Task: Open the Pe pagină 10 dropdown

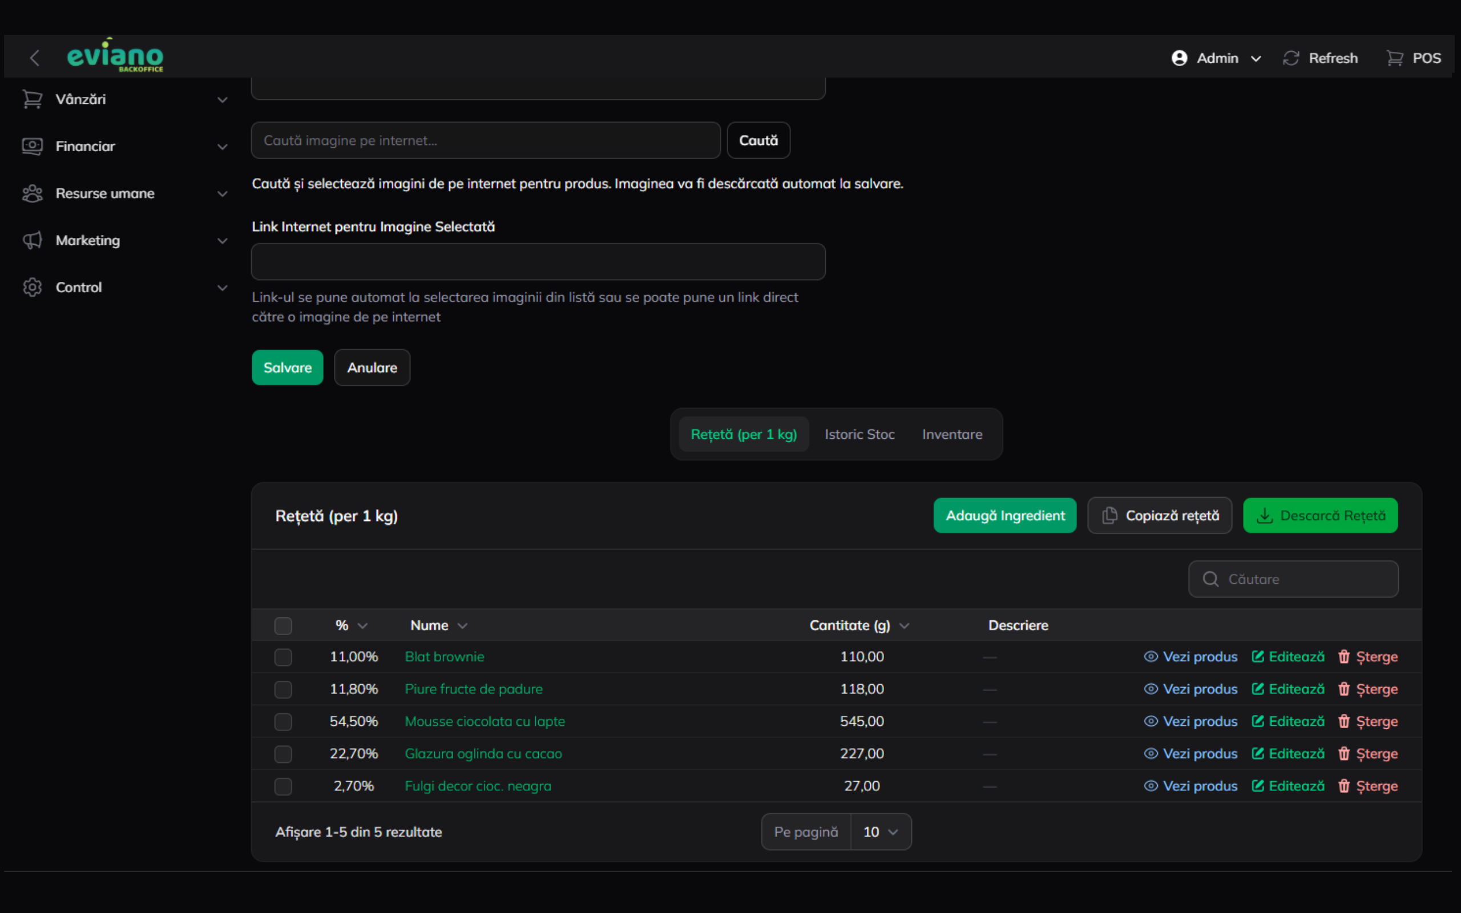Action: (x=881, y=831)
